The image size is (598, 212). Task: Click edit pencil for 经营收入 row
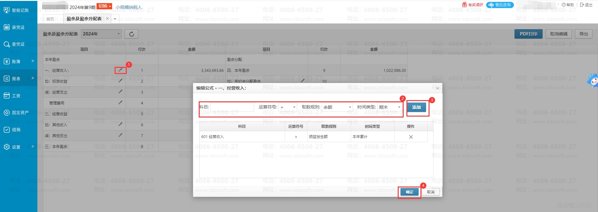120,70
